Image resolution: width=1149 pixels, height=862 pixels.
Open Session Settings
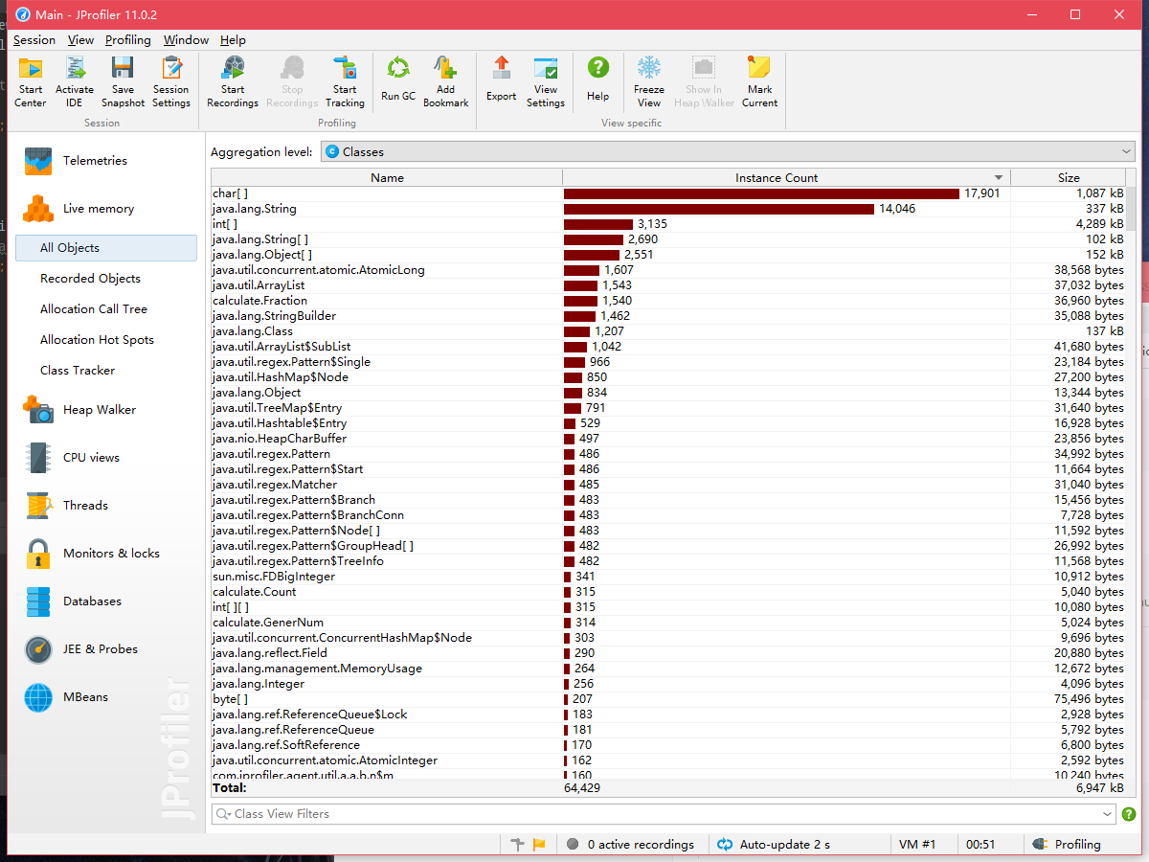[x=171, y=81]
